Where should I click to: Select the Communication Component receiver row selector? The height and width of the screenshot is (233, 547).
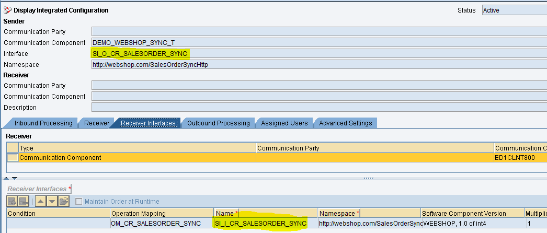tap(12, 157)
